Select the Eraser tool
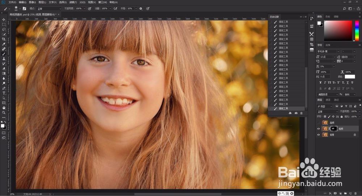This screenshot has width=362, height=196. 4,68
